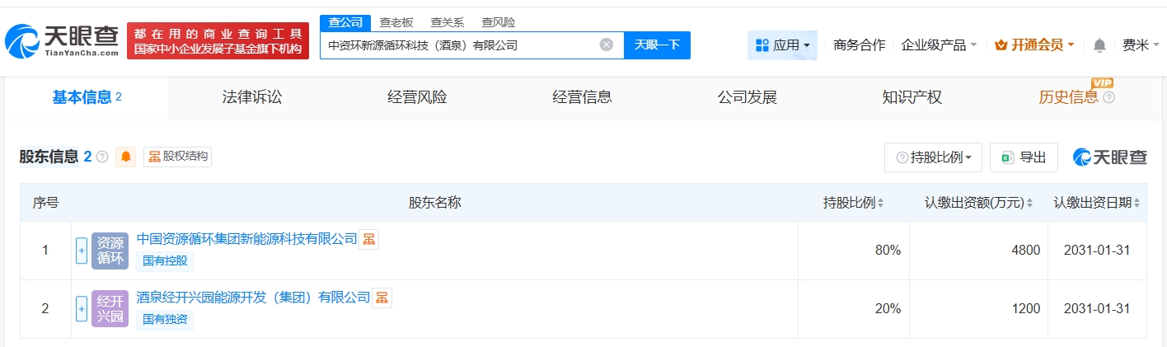Switch to the 公司发展 tab

click(748, 97)
